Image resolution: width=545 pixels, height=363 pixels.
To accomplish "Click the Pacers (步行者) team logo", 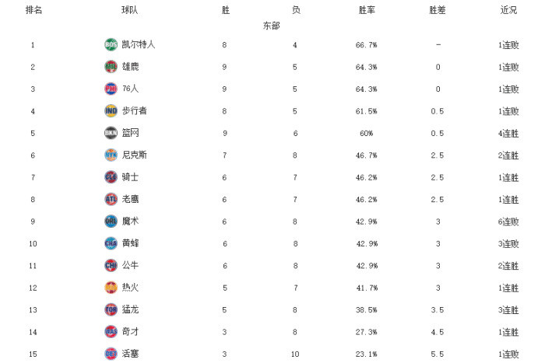I will 111,111.
